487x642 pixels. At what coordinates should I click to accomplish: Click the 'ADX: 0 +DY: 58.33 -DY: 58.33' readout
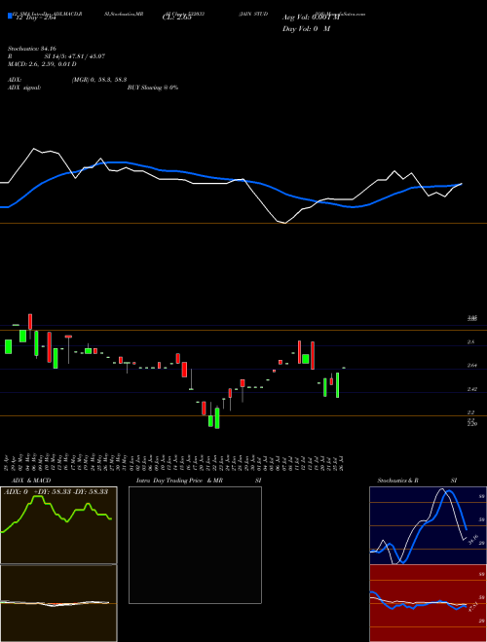click(x=56, y=492)
